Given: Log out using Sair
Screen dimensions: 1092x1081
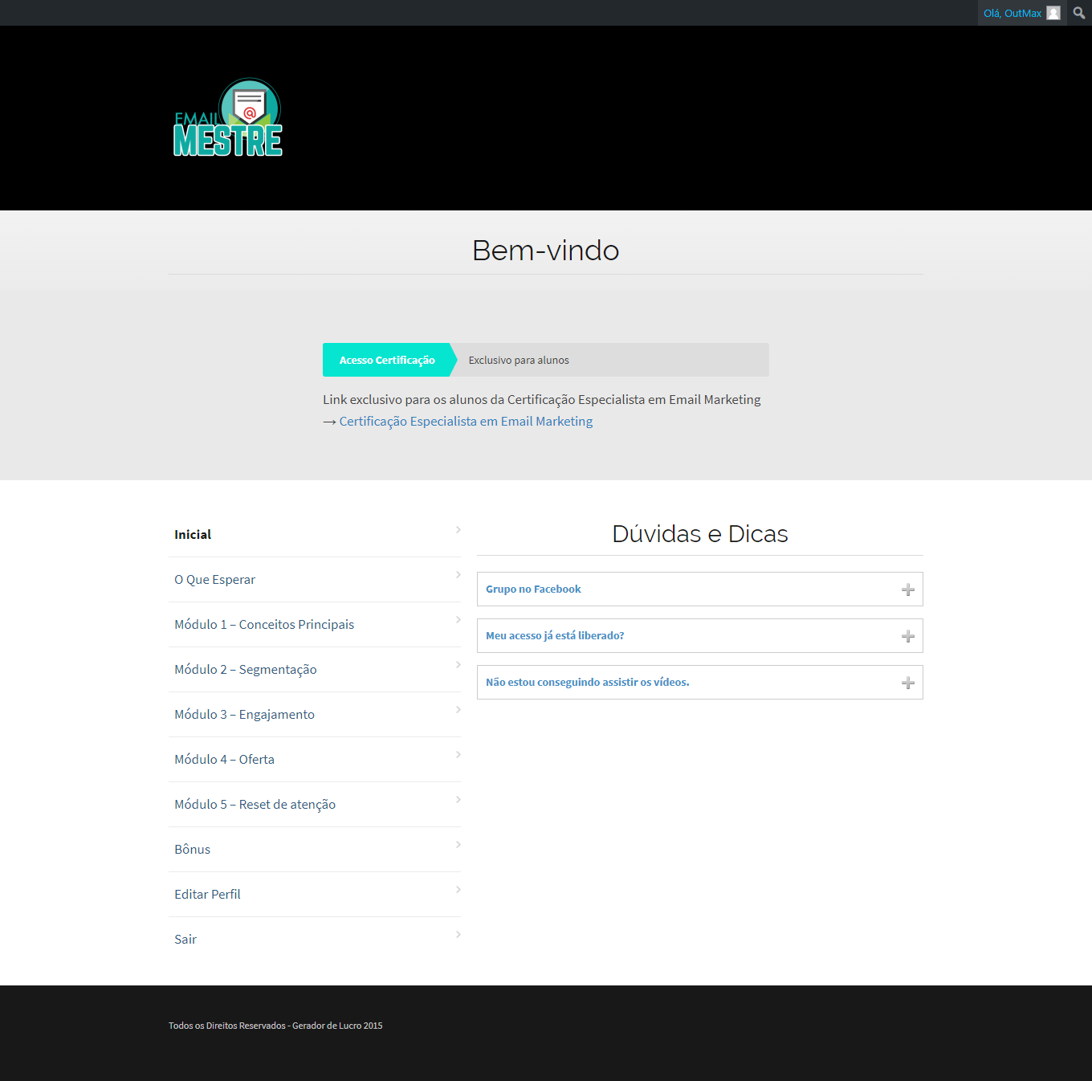Looking at the screenshot, I should pyautogui.click(x=185, y=940).
